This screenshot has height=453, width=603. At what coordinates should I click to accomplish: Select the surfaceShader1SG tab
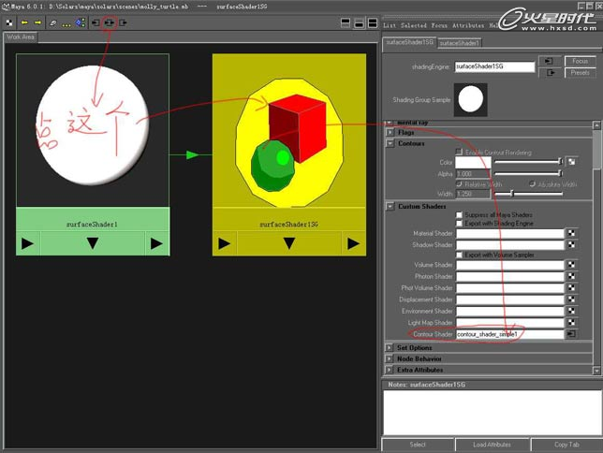[409, 42]
